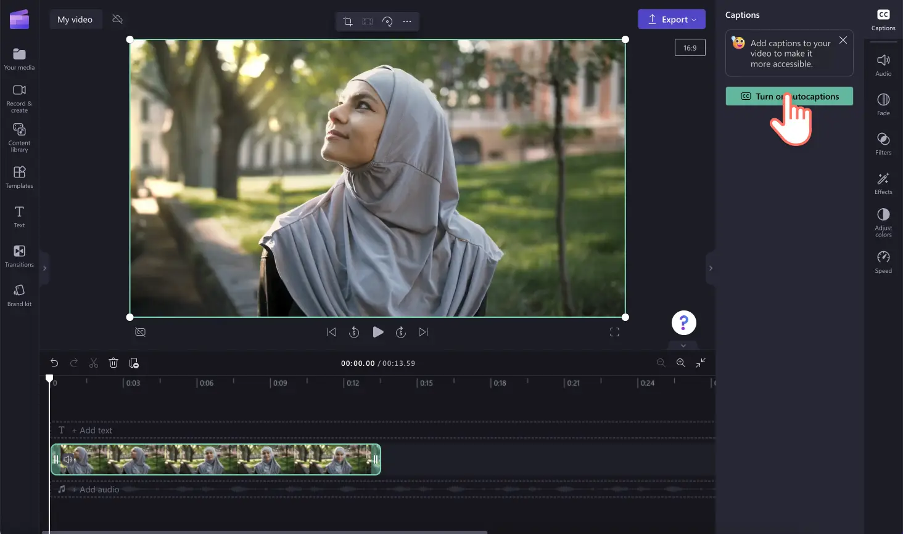The height and width of the screenshot is (534, 903).
Task: Click the 0:12 timeline ruler mark
Action: pos(352,383)
